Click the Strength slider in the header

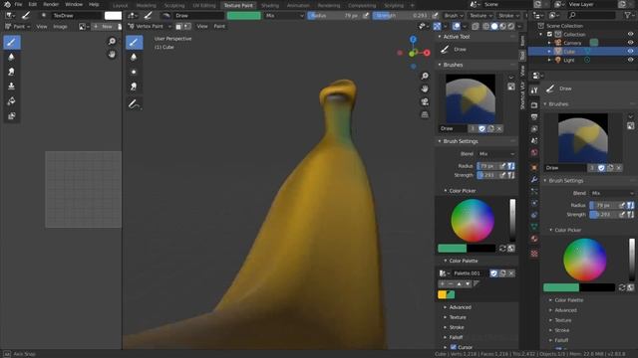tap(401, 16)
